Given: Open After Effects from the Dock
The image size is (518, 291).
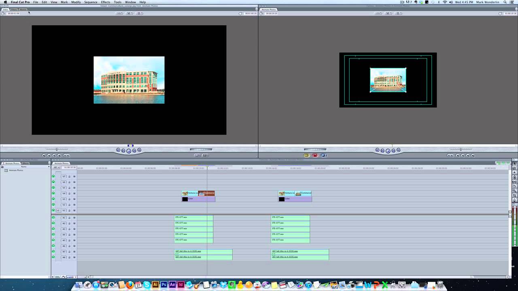Looking at the screenshot, I should pos(172,285).
